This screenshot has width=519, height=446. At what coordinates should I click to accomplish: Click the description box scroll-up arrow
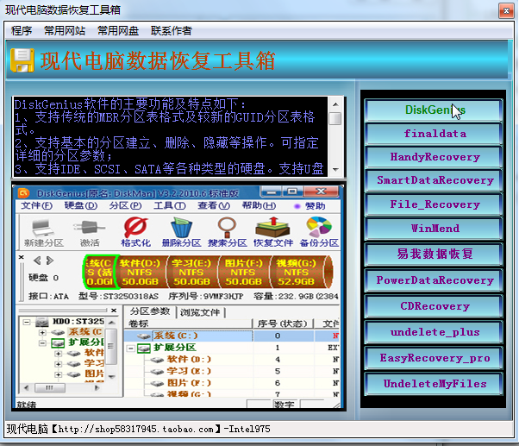(335, 104)
